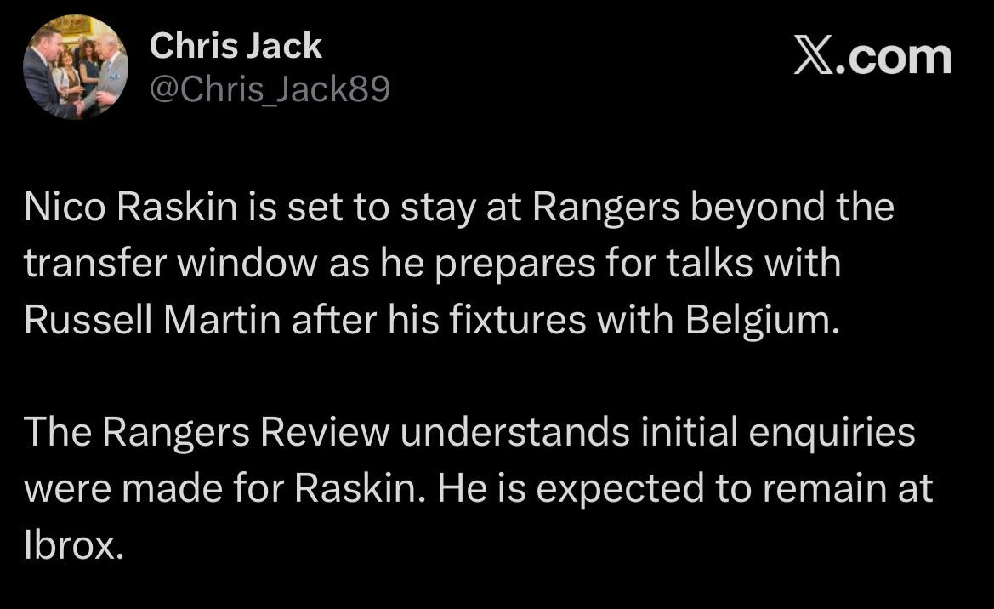The height and width of the screenshot is (609, 994).
Task: Click the word "beyond" on the first line
Action: pyautogui.click(x=758, y=208)
